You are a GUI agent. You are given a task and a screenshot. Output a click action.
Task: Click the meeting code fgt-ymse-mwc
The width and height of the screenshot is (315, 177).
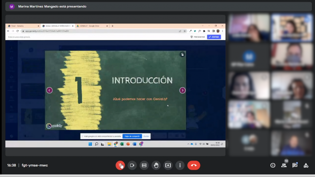pos(35,165)
